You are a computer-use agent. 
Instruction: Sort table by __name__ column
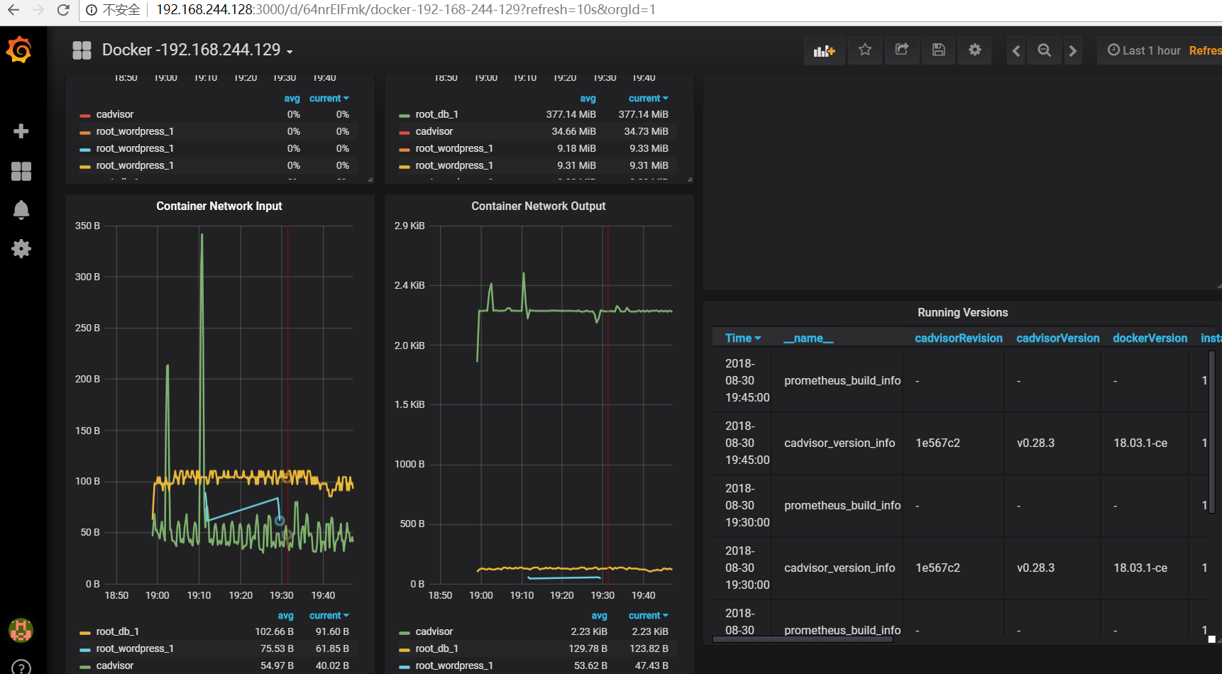click(x=808, y=338)
